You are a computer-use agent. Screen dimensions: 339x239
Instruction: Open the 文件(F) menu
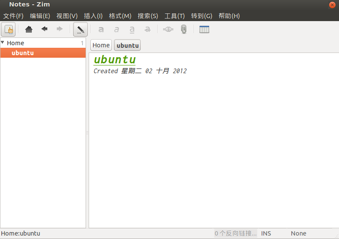(x=13, y=16)
